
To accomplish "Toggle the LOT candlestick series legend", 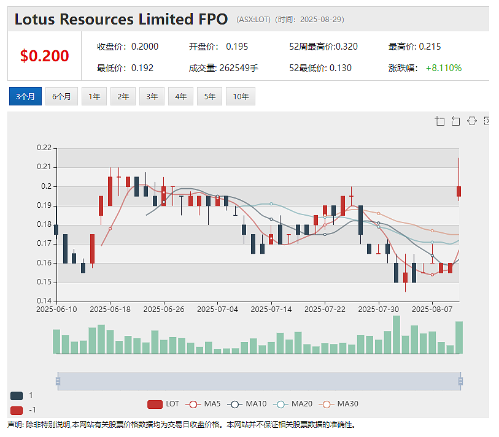I will tap(163, 405).
